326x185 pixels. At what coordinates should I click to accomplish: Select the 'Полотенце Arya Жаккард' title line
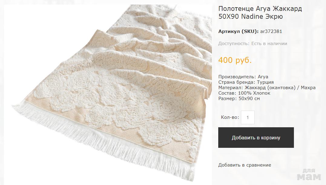[260, 9]
